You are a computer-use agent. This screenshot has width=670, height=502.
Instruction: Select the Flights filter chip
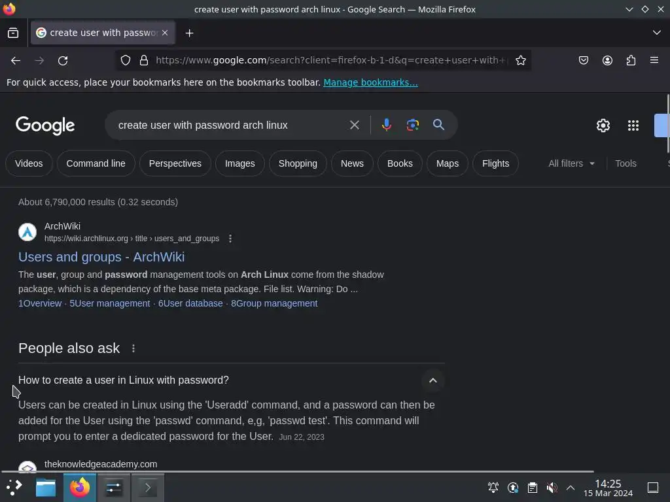[496, 163]
